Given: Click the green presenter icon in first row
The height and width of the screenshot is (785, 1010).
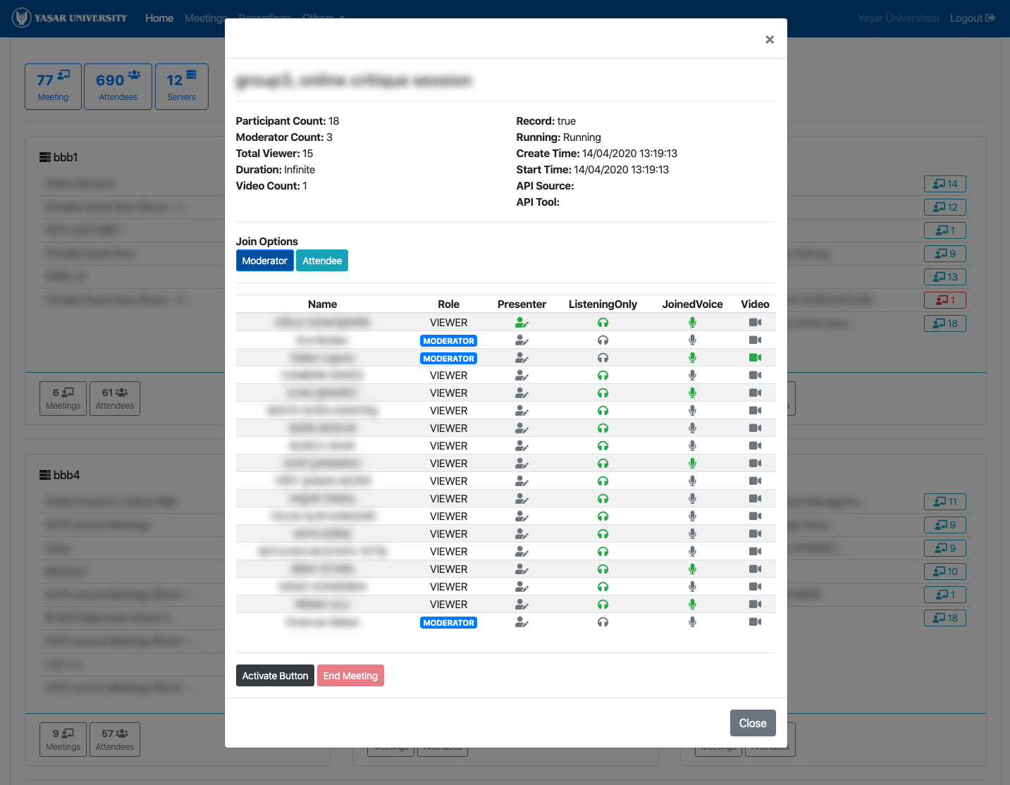Looking at the screenshot, I should pyautogui.click(x=521, y=323).
